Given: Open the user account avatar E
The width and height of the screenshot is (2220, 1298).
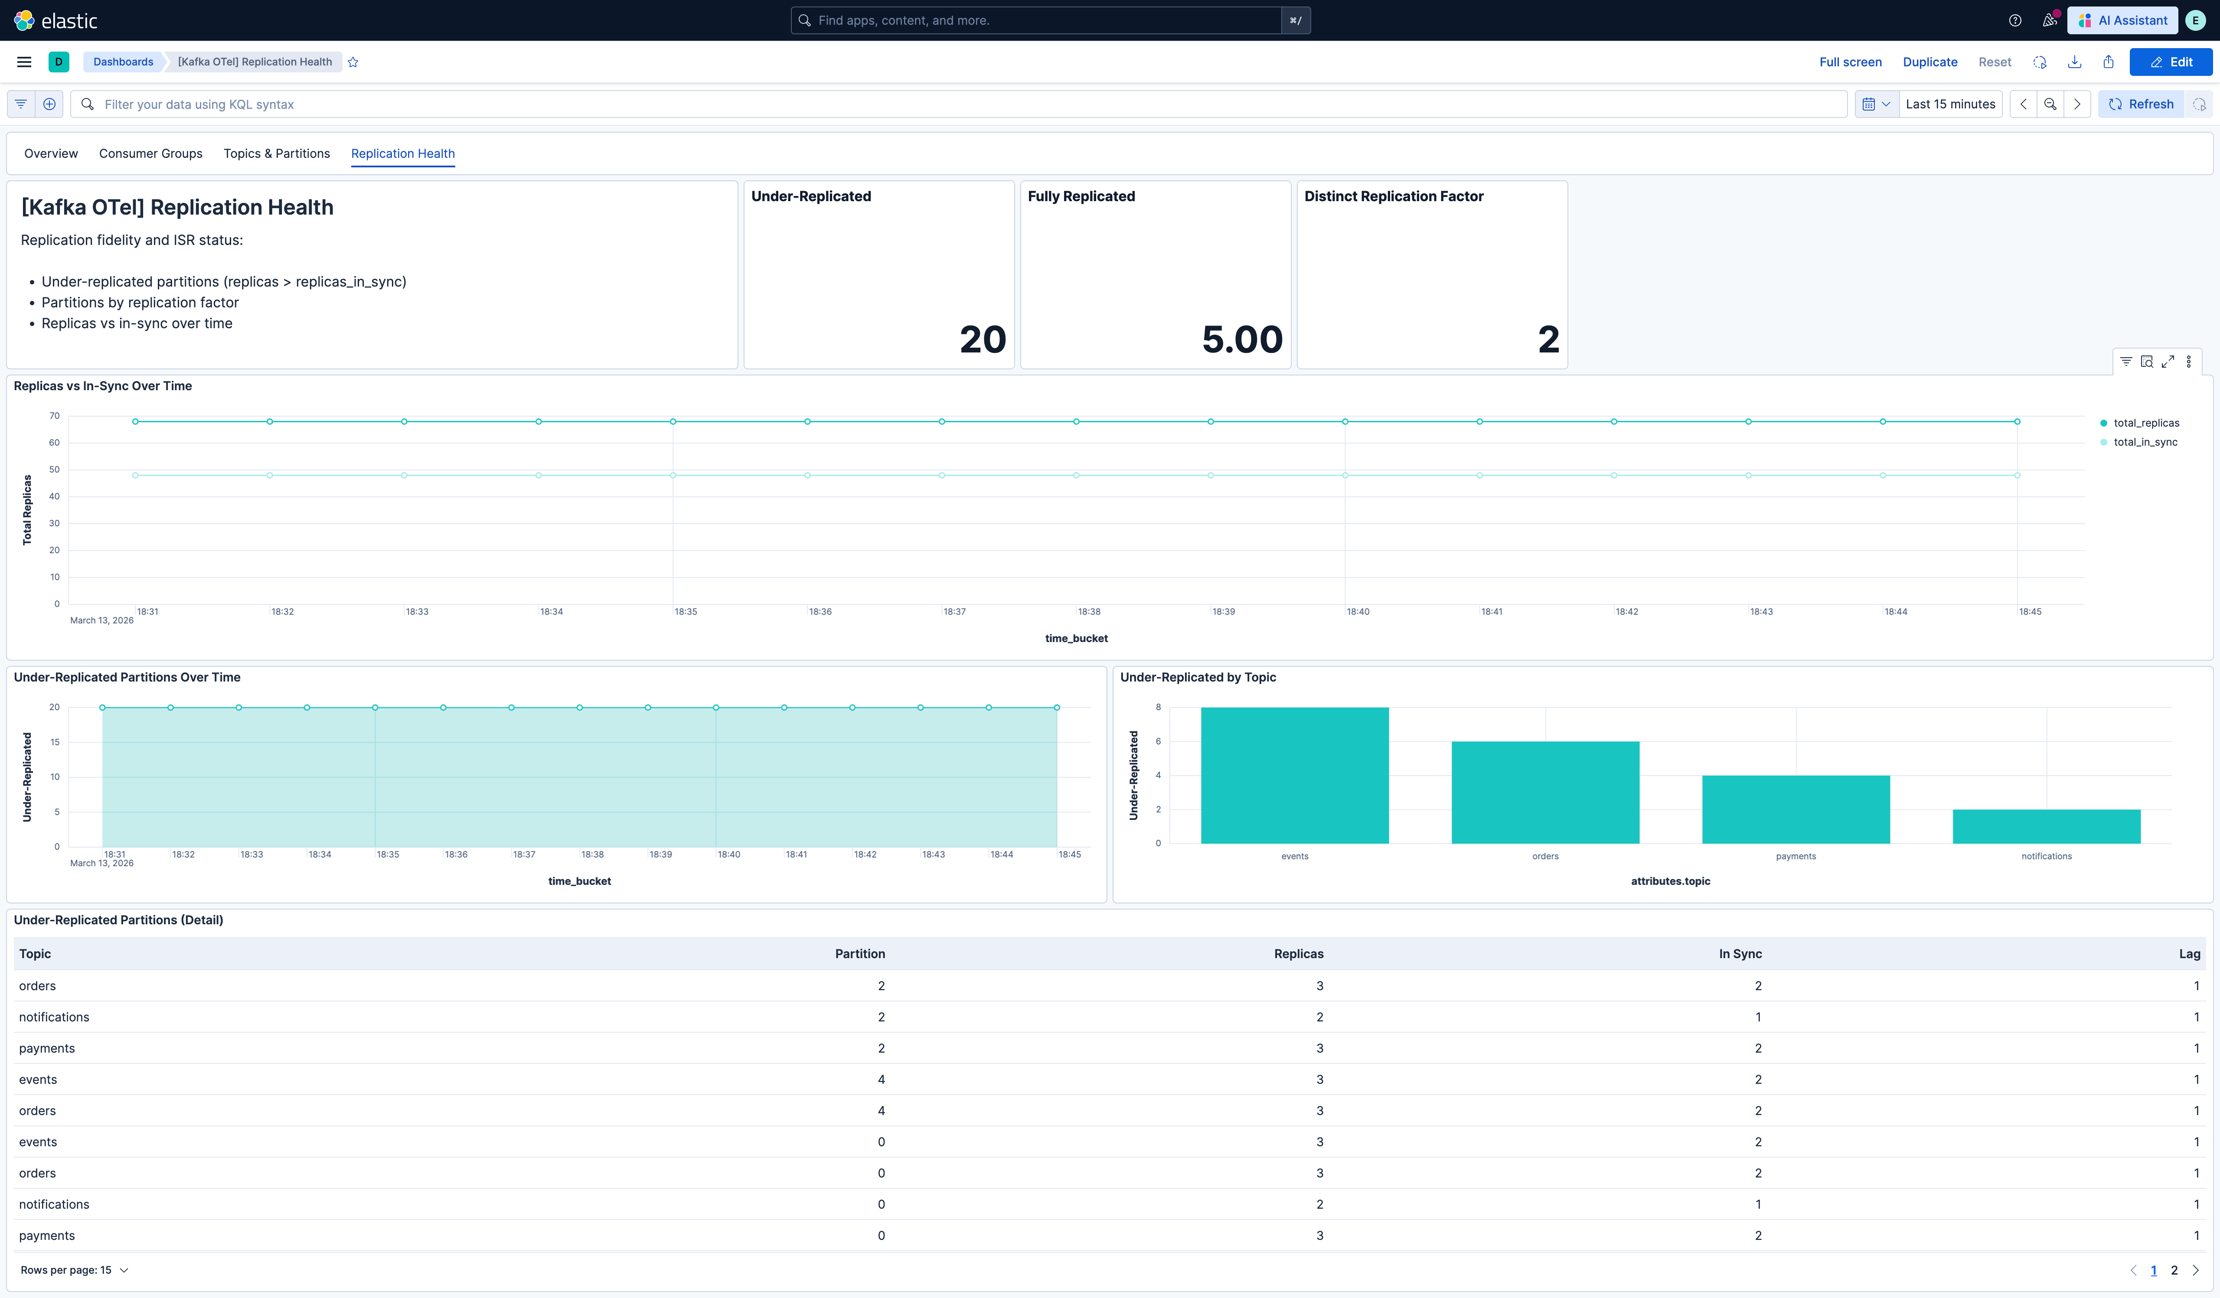Looking at the screenshot, I should click(2195, 20).
